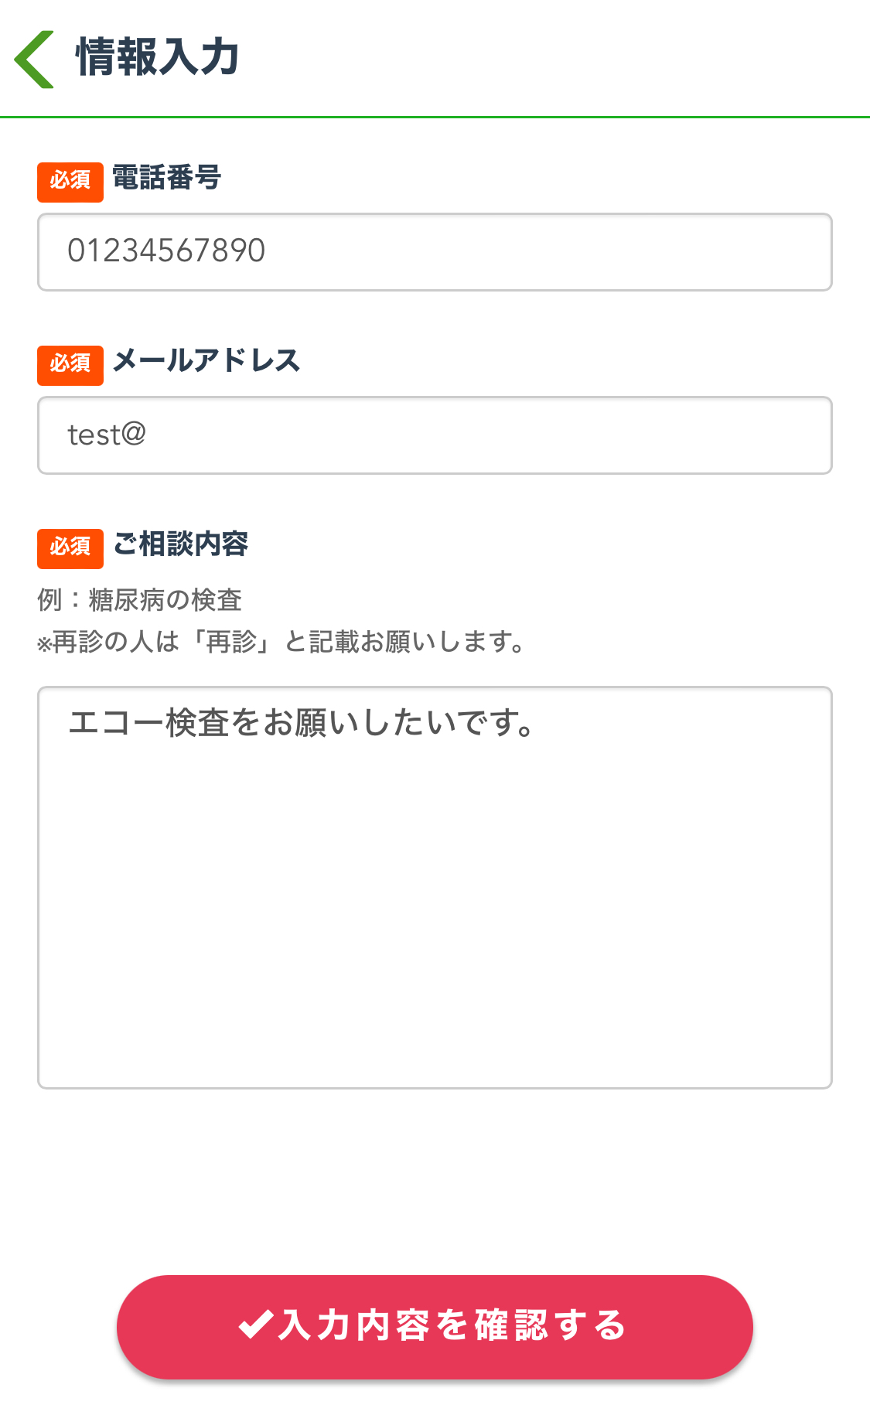Focus the phone number input showing 01234567890

433,252
